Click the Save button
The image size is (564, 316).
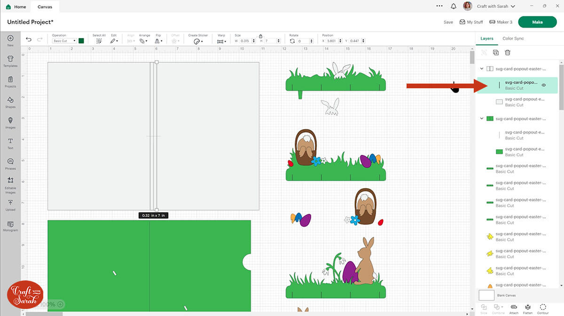pyautogui.click(x=448, y=22)
